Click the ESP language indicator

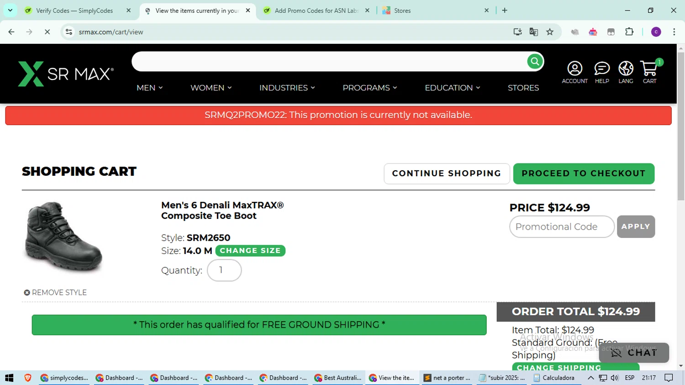coord(629,378)
